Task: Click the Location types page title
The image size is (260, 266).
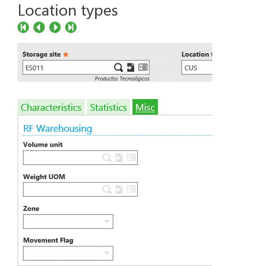Action: [x=68, y=11]
